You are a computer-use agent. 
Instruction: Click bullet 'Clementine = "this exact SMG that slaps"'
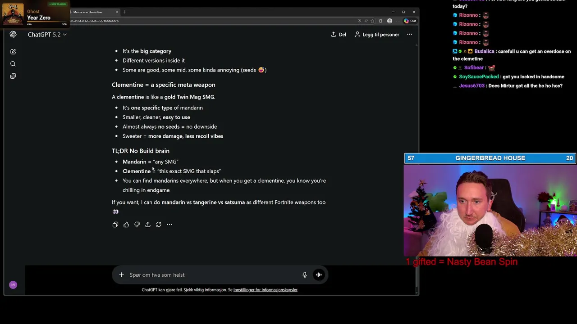172,171
